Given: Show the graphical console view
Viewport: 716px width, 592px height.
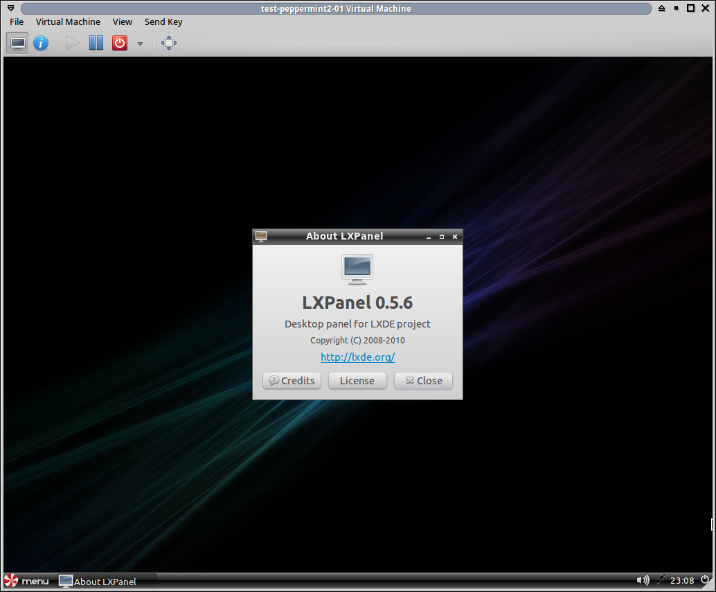Looking at the screenshot, I should pos(18,44).
